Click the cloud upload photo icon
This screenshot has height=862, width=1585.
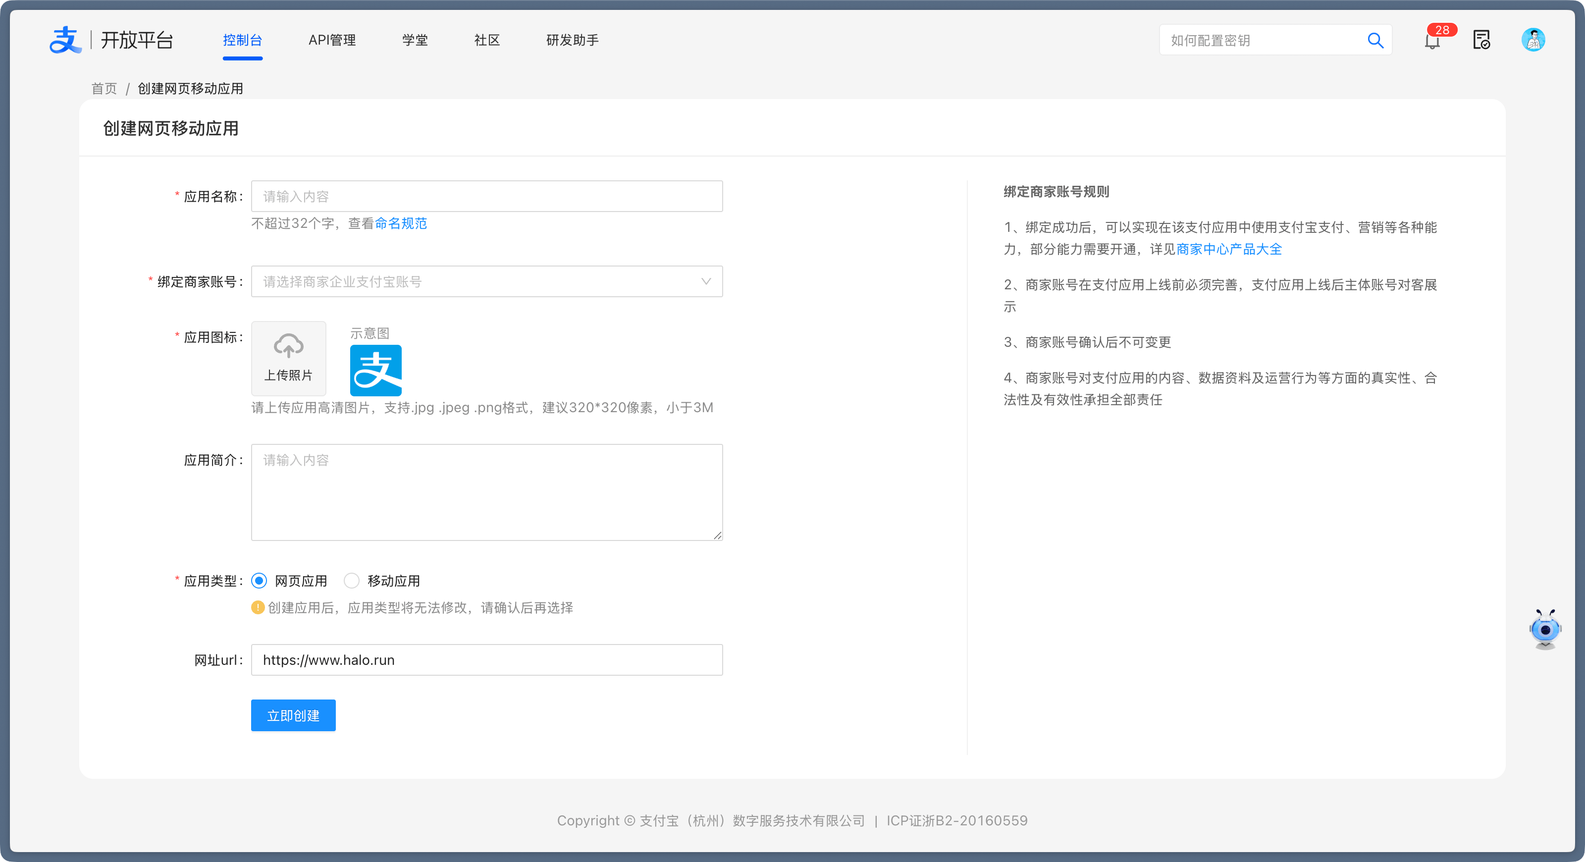point(289,346)
